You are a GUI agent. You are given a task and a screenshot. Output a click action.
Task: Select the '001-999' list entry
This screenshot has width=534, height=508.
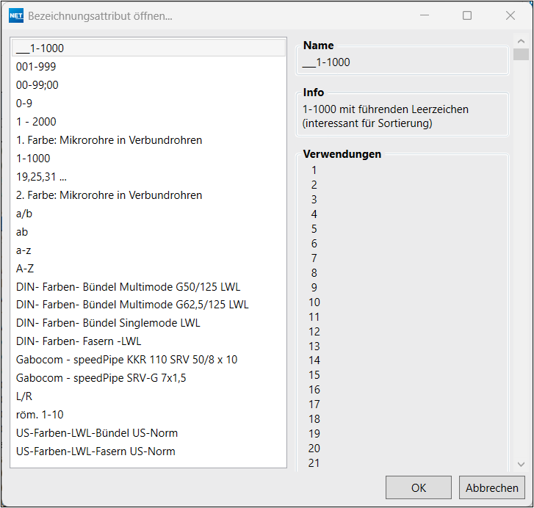pyautogui.click(x=148, y=66)
